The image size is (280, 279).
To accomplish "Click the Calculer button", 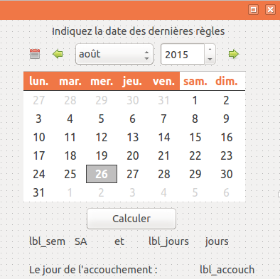I will [131, 219].
